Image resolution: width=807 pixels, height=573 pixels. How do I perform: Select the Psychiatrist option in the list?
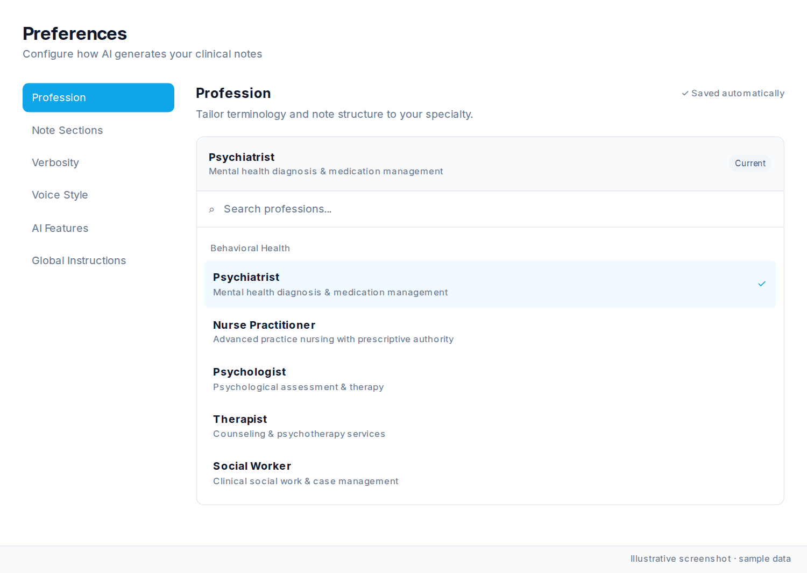pyautogui.click(x=490, y=284)
